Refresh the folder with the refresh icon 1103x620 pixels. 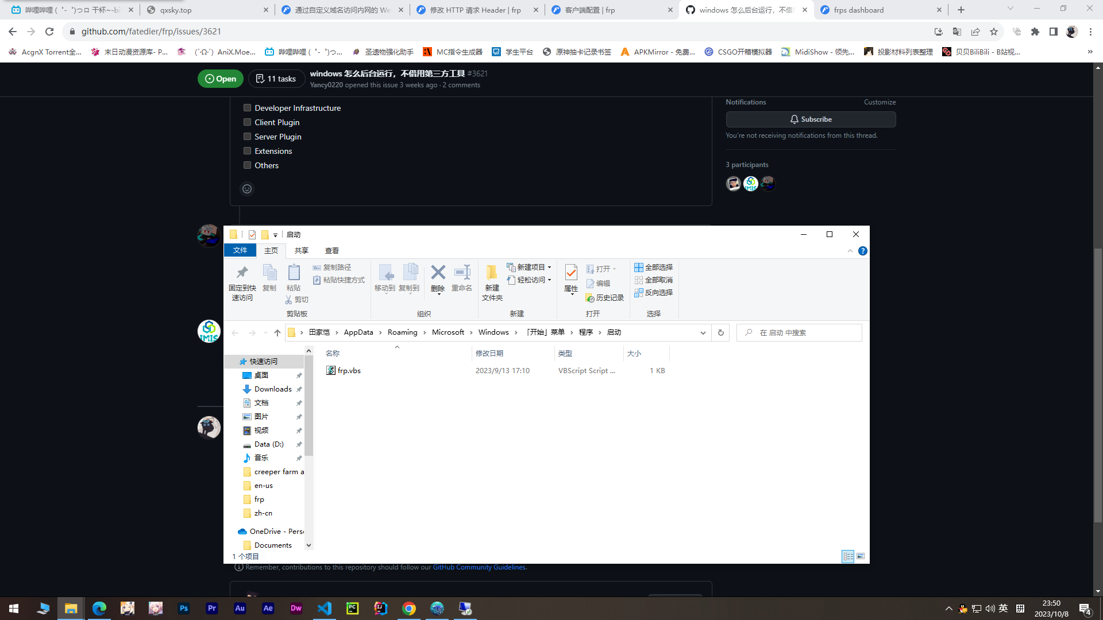720,332
